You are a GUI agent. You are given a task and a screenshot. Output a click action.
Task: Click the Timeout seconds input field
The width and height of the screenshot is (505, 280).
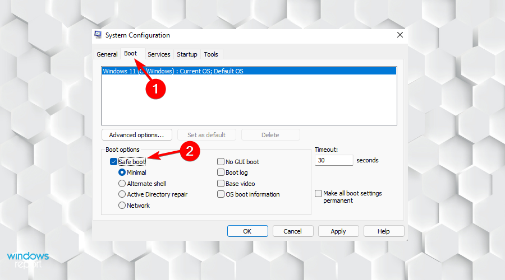point(334,160)
